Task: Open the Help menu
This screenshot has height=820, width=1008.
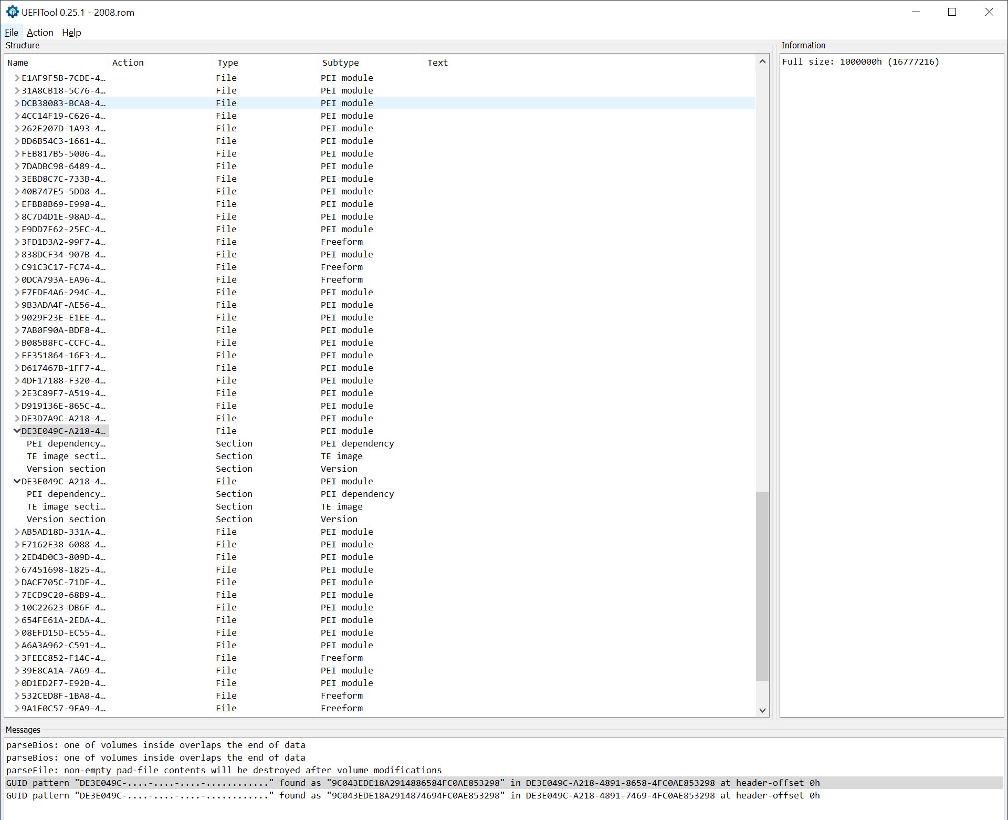Action: pos(71,33)
